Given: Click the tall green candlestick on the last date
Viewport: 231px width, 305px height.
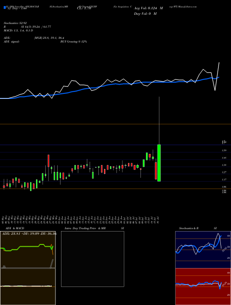Looking at the screenshot, I should (x=159, y=163).
